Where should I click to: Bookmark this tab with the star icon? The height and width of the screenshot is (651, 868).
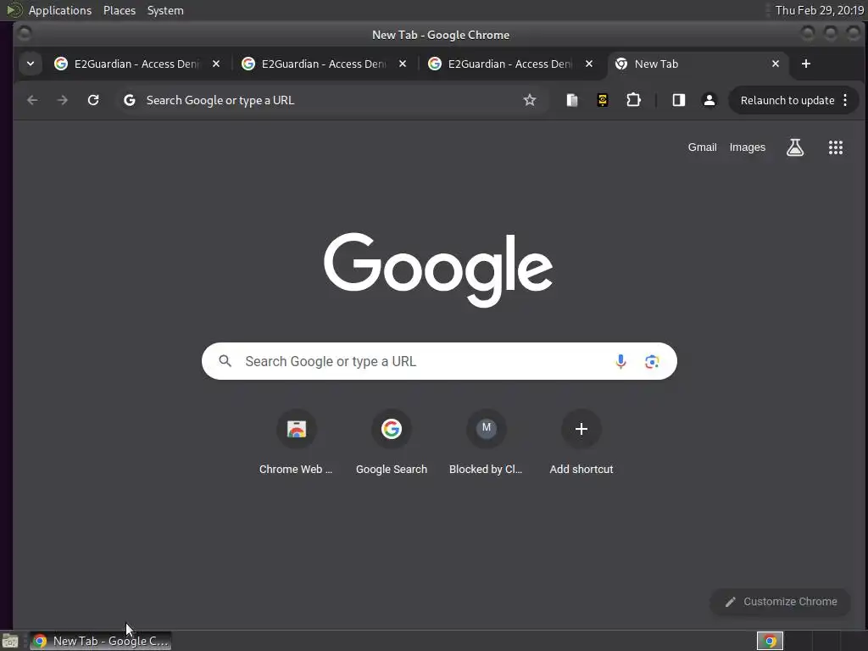[x=530, y=100]
